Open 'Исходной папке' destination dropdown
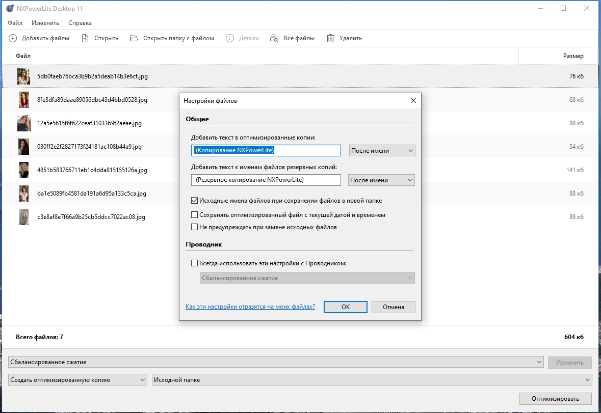The image size is (601, 413). tap(372, 380)
